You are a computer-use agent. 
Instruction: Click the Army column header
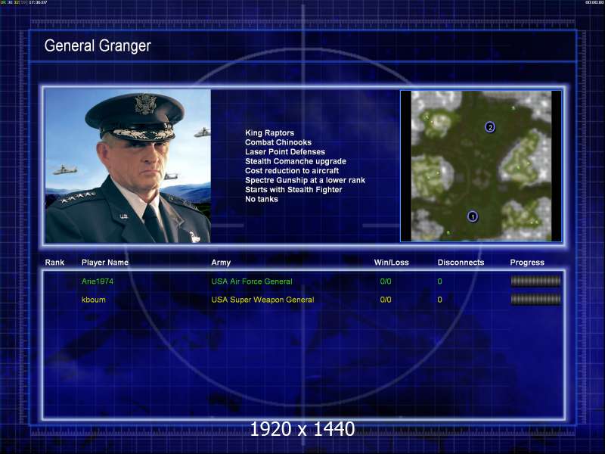[x=221, y=263]
